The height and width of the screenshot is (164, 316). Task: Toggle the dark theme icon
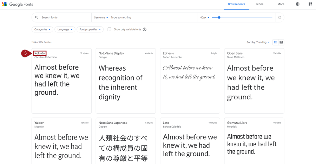[298, 4]
